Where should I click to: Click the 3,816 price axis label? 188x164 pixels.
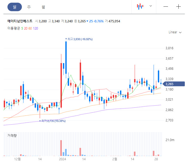click(169, 48)
